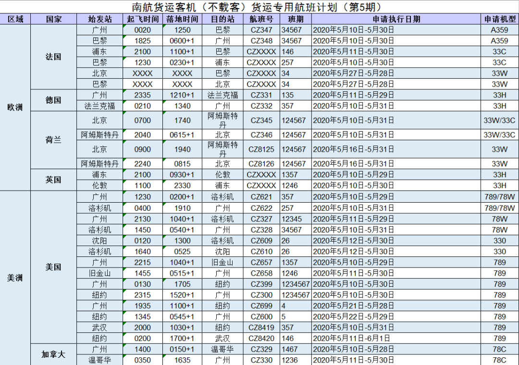The height and width of the screenshot is (365, 519).
Task: Click flight number CZ328
Action: click(x=261, y=230)
